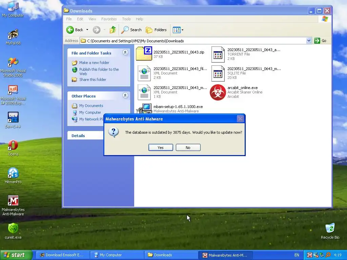Toggle Folders pane in toolbar
This screenshot has width=347, height=260.
tap(156, 30)
